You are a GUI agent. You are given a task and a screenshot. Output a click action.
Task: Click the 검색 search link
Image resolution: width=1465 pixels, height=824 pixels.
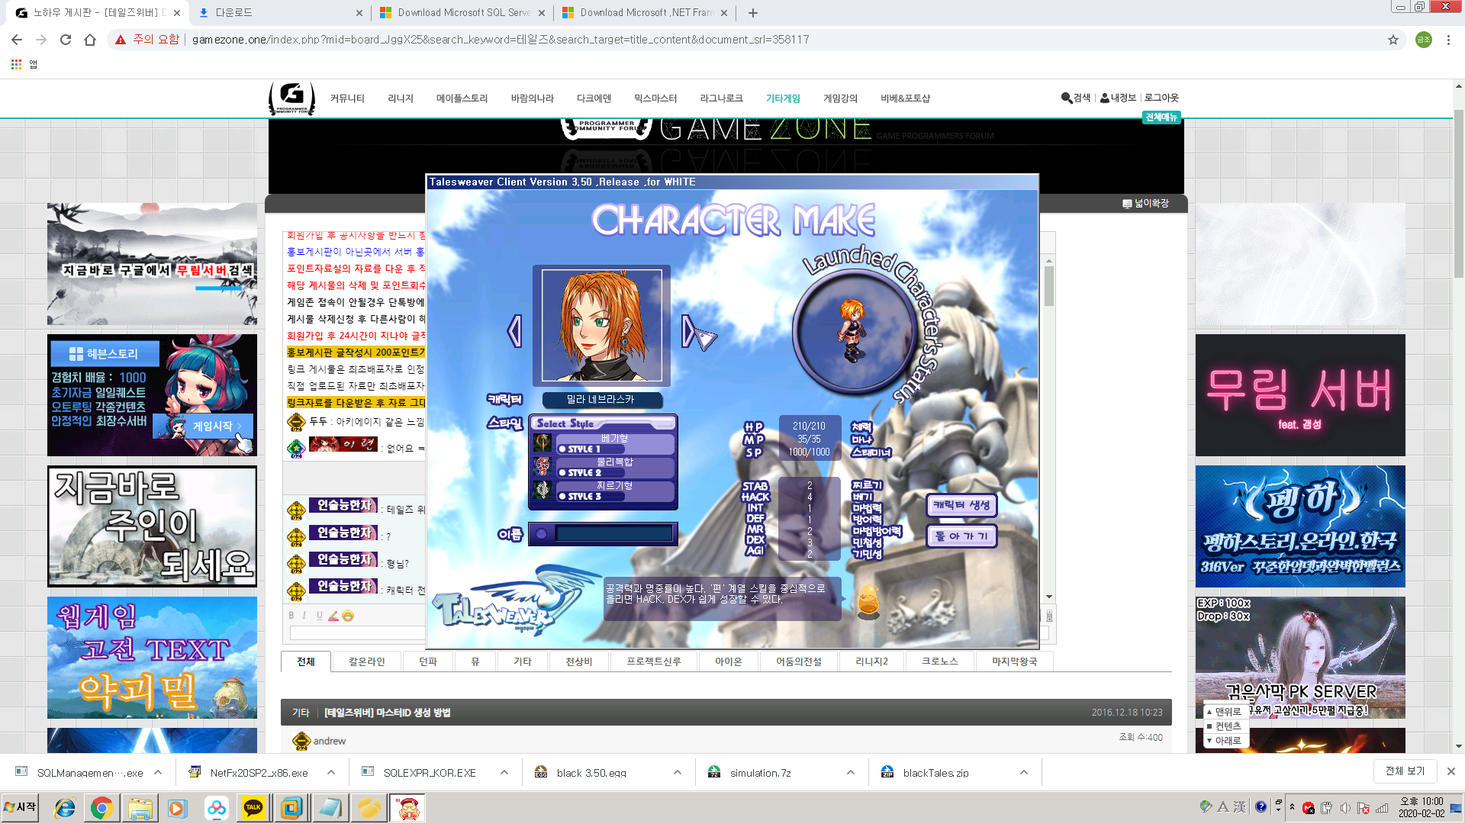pyautogui.click(x=1076, y=98)
